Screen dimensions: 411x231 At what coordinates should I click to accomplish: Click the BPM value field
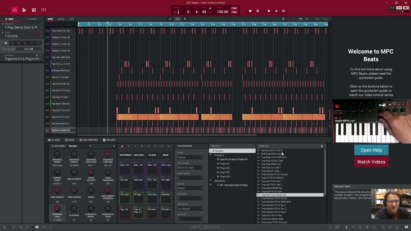[223, 12]
